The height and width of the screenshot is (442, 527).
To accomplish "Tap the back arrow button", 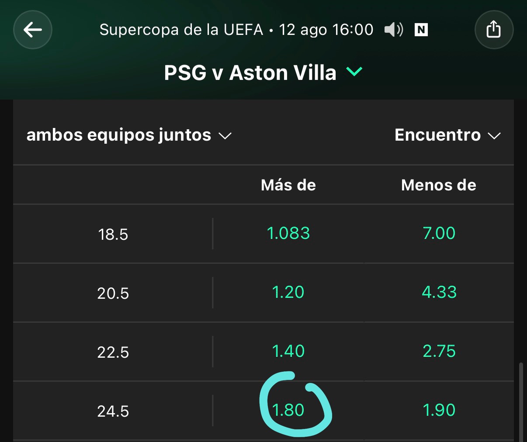I will tap(33, 30).
